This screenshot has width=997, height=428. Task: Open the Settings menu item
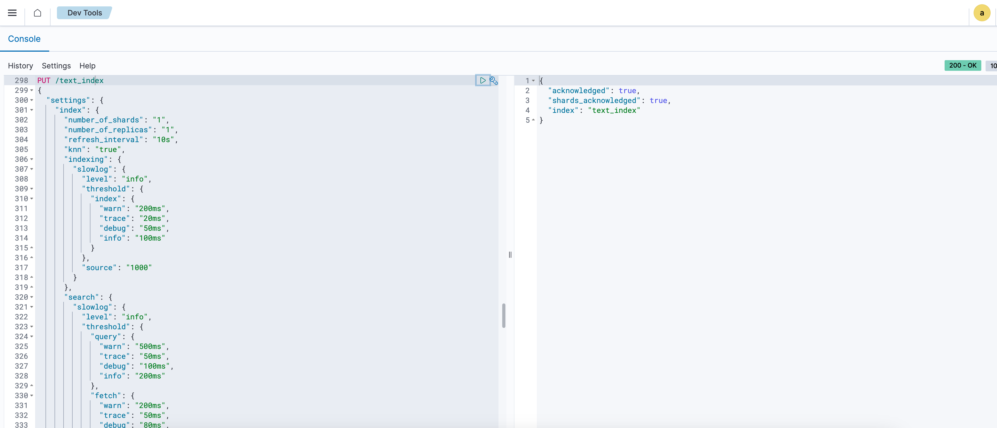pos(56,66)
